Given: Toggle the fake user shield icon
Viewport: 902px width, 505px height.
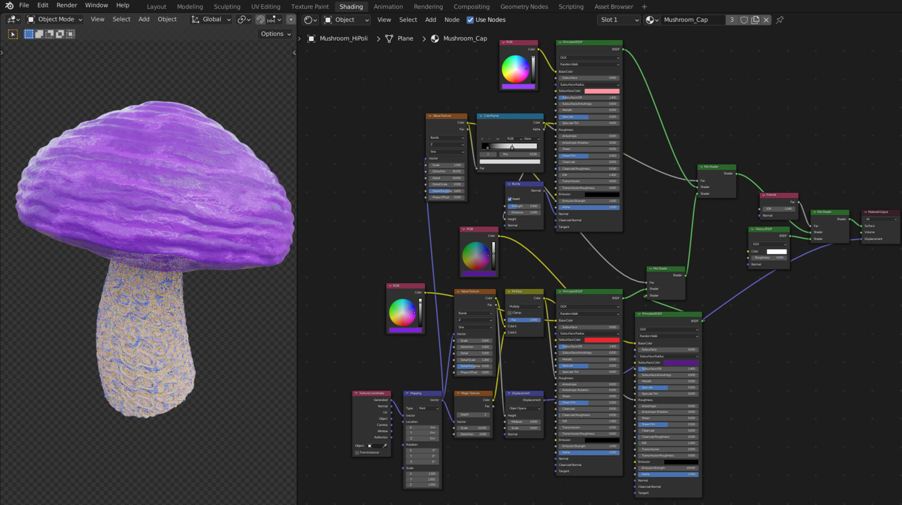Looking at the screenshot, I should click(744, 20).
